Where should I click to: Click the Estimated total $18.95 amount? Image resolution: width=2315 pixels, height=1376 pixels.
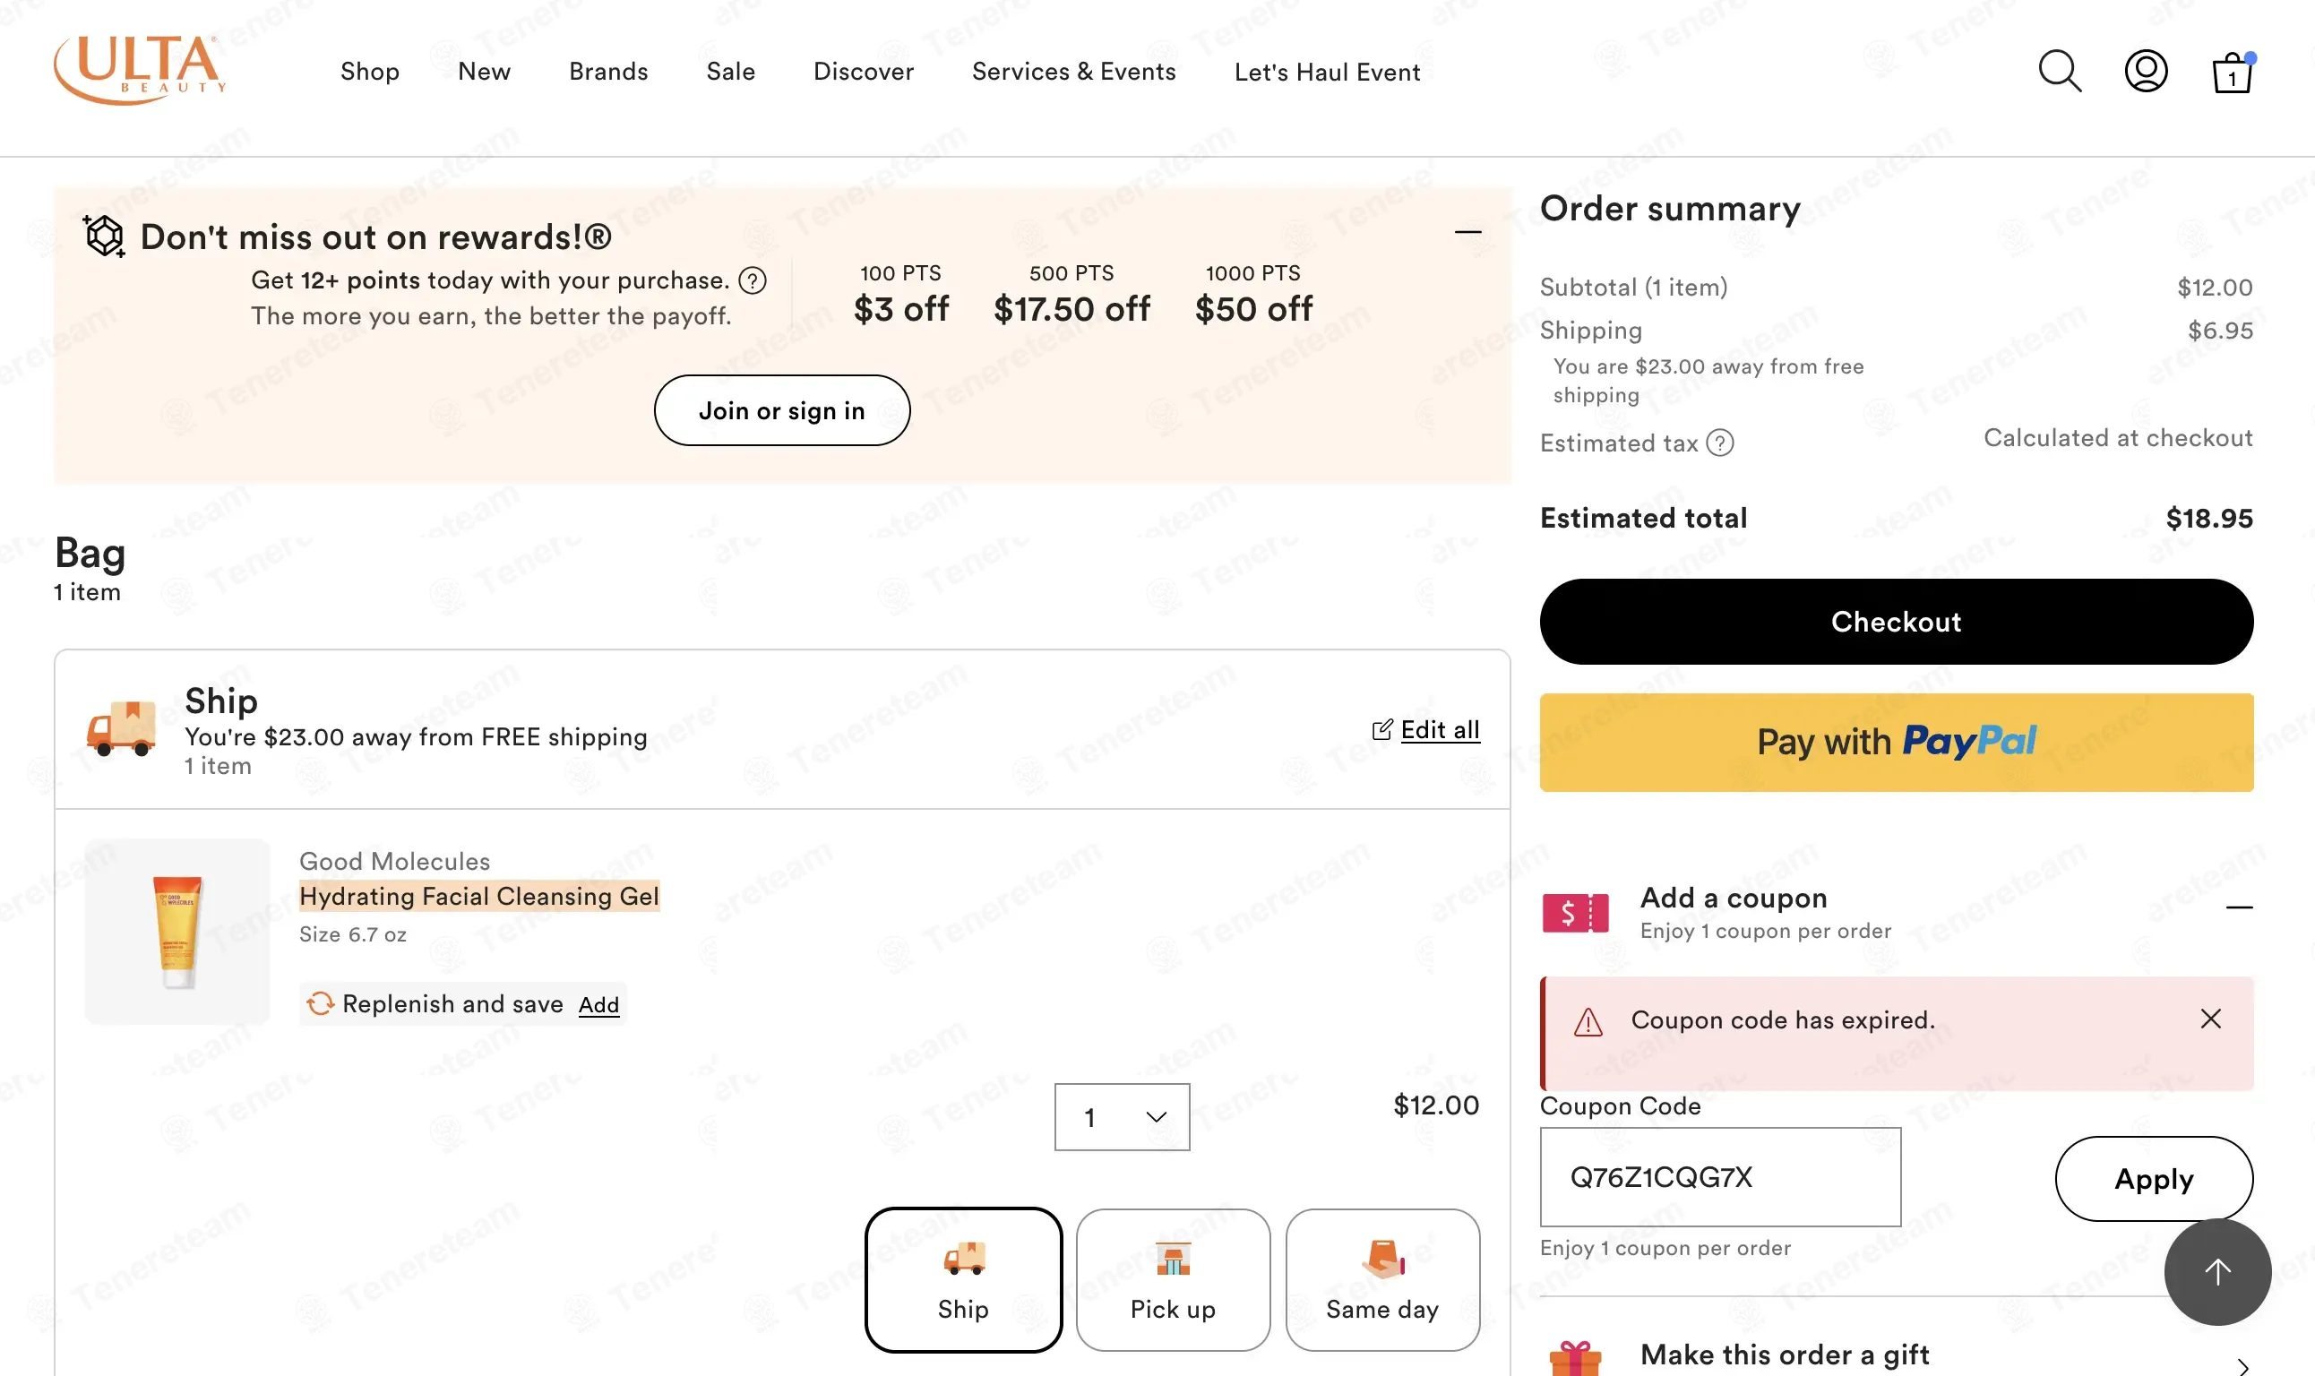click(x=2209, y=518)
